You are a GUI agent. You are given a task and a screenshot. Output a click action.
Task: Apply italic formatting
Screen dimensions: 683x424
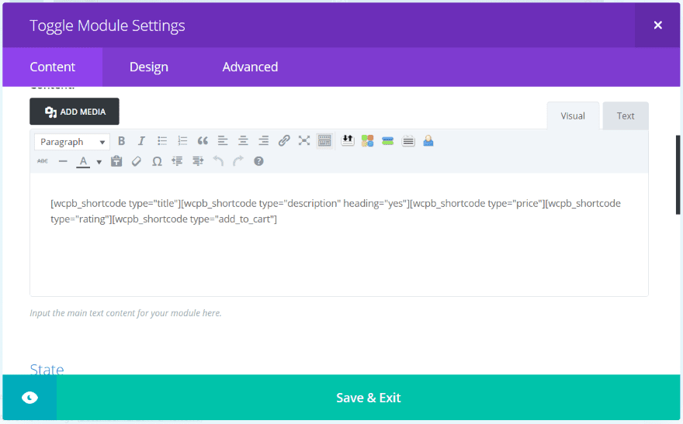141,141
